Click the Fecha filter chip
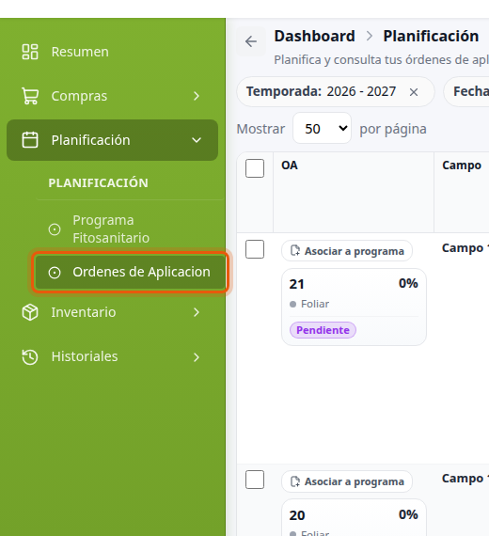Image resolution: width=489 pixels, height=536 pixels. click(466, 91)
